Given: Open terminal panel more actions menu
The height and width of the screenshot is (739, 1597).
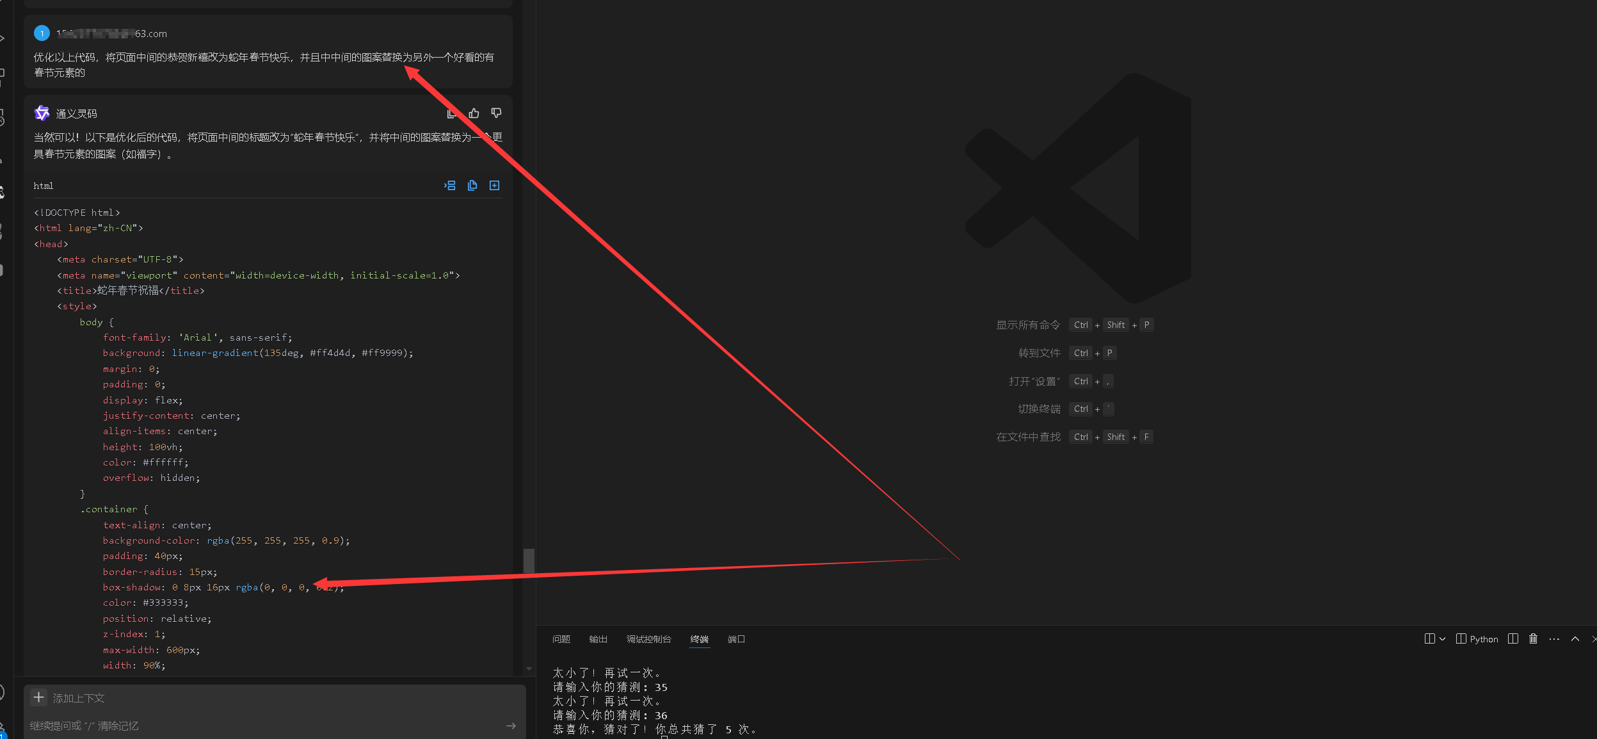Looking at the screenshot, I should click(1554, 639).
